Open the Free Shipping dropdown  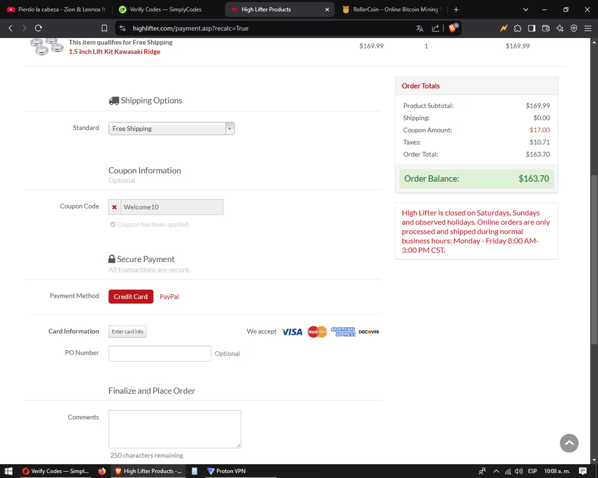(x=171, y=129)
